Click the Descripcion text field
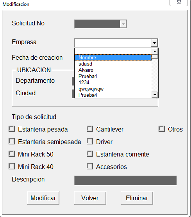The image size is (191, 217). click(x=125, y=180)
